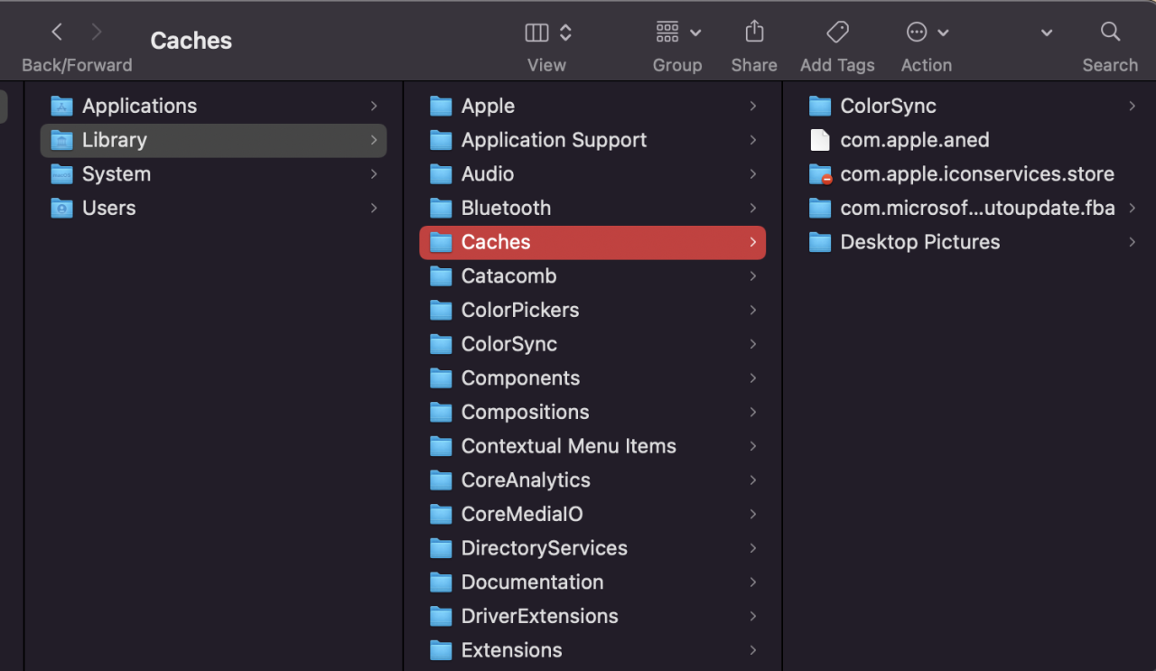Expand the com.microsoft autoupdate.fba chevron
This screenshot has width=1156, height=671.
coord(1133,208)
